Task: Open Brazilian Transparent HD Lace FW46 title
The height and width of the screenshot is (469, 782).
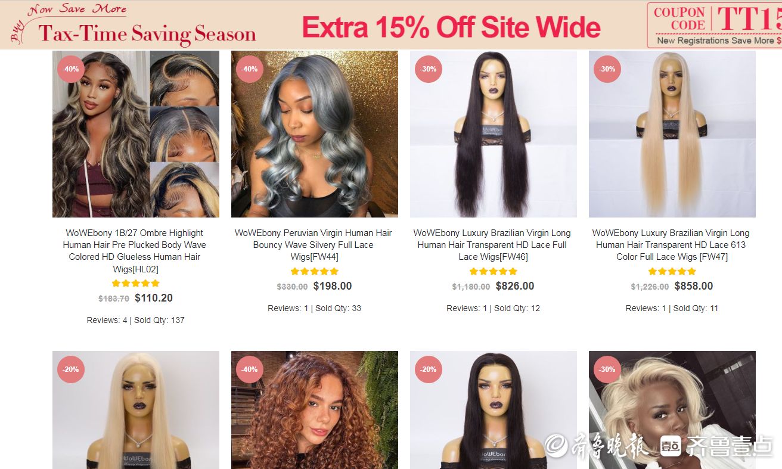Action: coord(492,245)
